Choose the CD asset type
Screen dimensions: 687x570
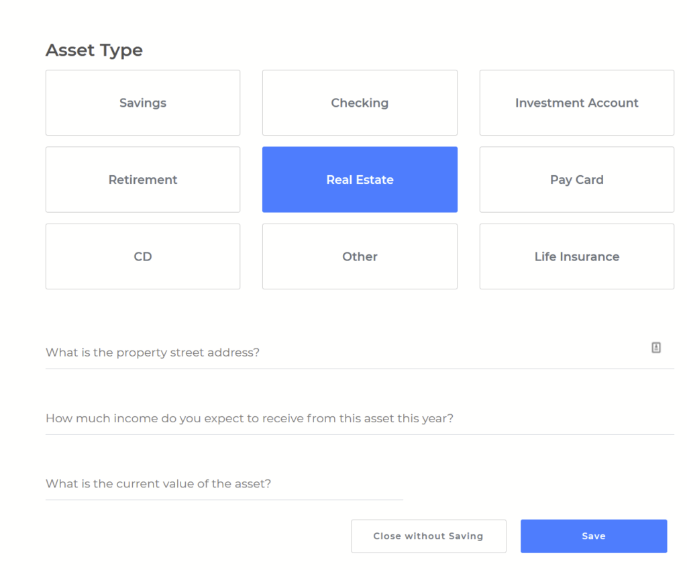pyautogui.click(x=143, y=256)
